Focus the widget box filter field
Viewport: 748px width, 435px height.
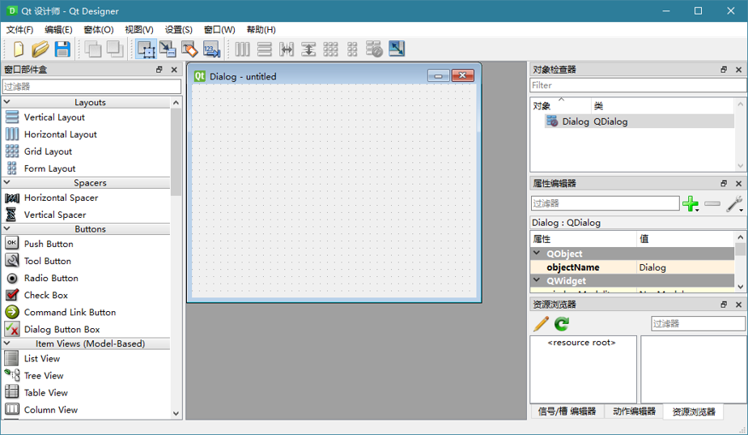[91, 87]
